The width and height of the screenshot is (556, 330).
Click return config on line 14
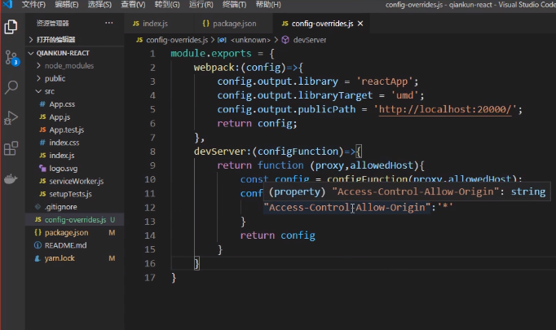click(x=278, y=235)
